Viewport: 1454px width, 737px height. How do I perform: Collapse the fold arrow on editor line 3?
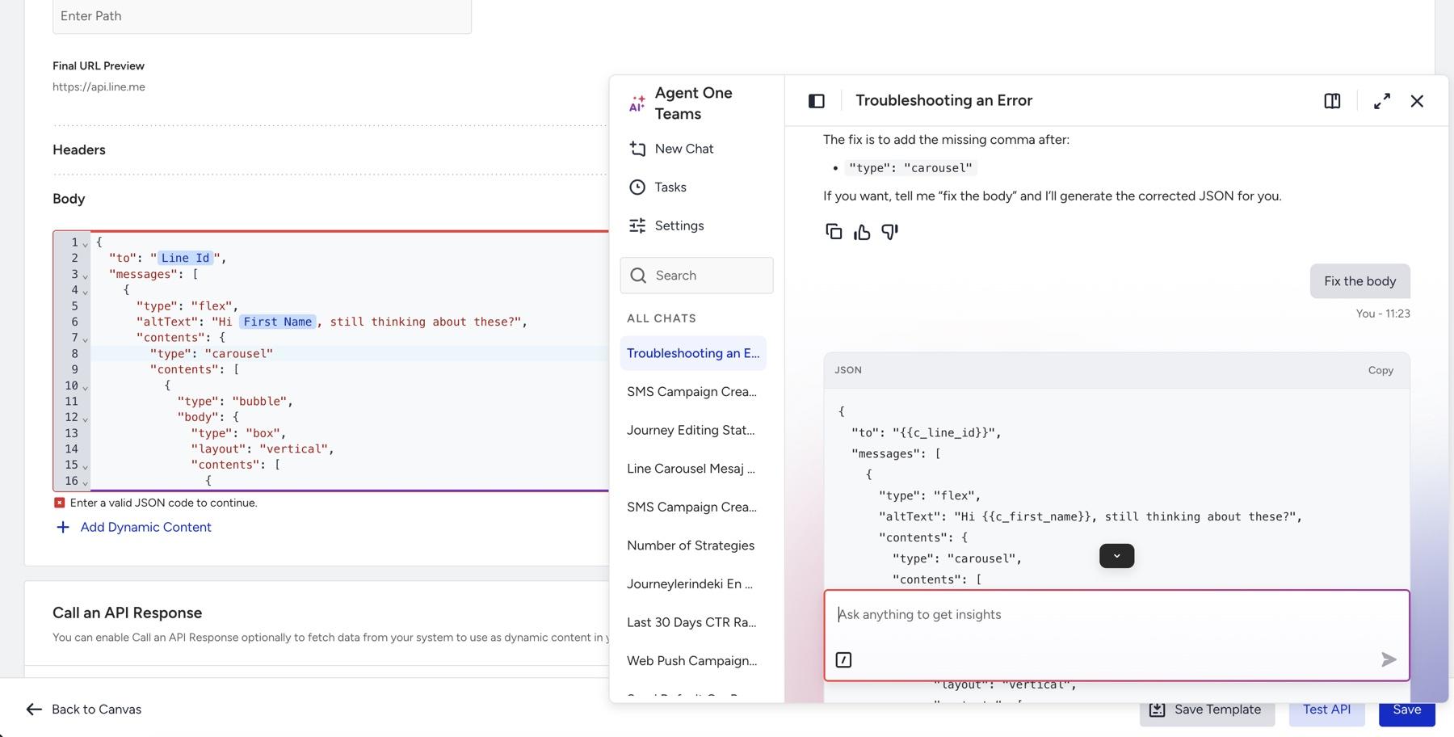[x=85, y=276]
